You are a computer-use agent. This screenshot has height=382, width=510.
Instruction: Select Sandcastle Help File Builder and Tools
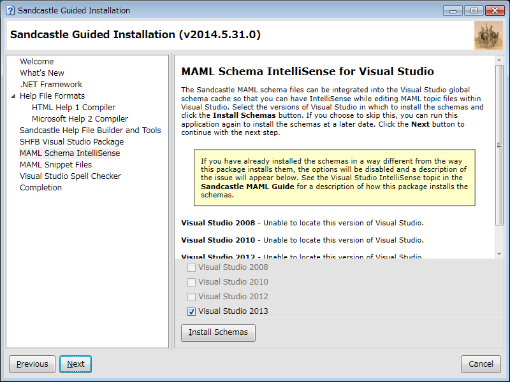coord(90,131)
